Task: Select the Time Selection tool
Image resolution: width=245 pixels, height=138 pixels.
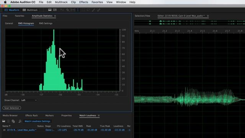Action: click(x=78, y=10)
